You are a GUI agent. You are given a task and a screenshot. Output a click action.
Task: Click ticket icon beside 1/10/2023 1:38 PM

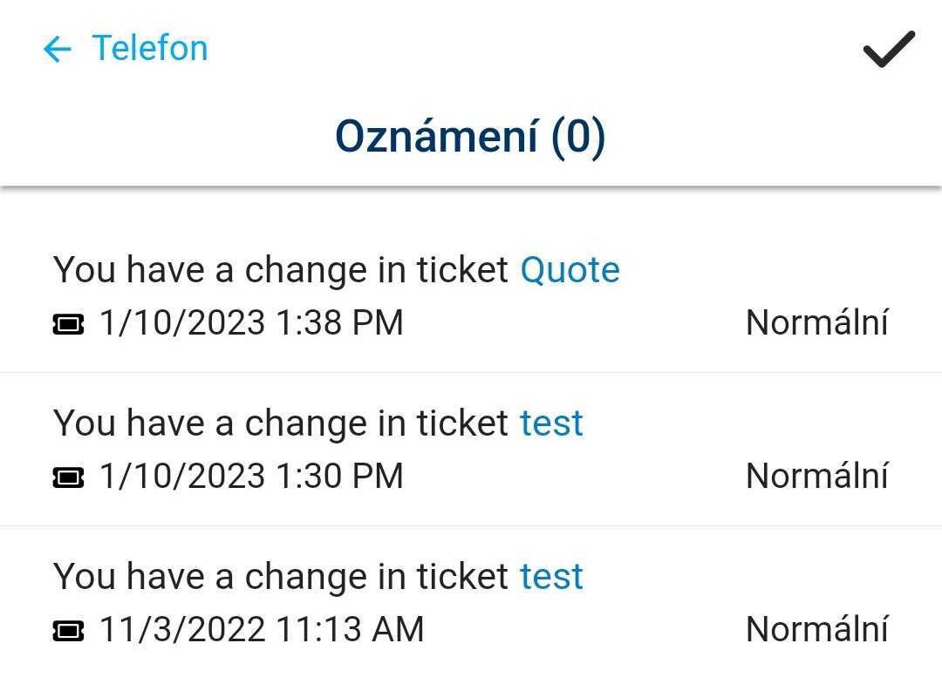click(x=69, y=325)
